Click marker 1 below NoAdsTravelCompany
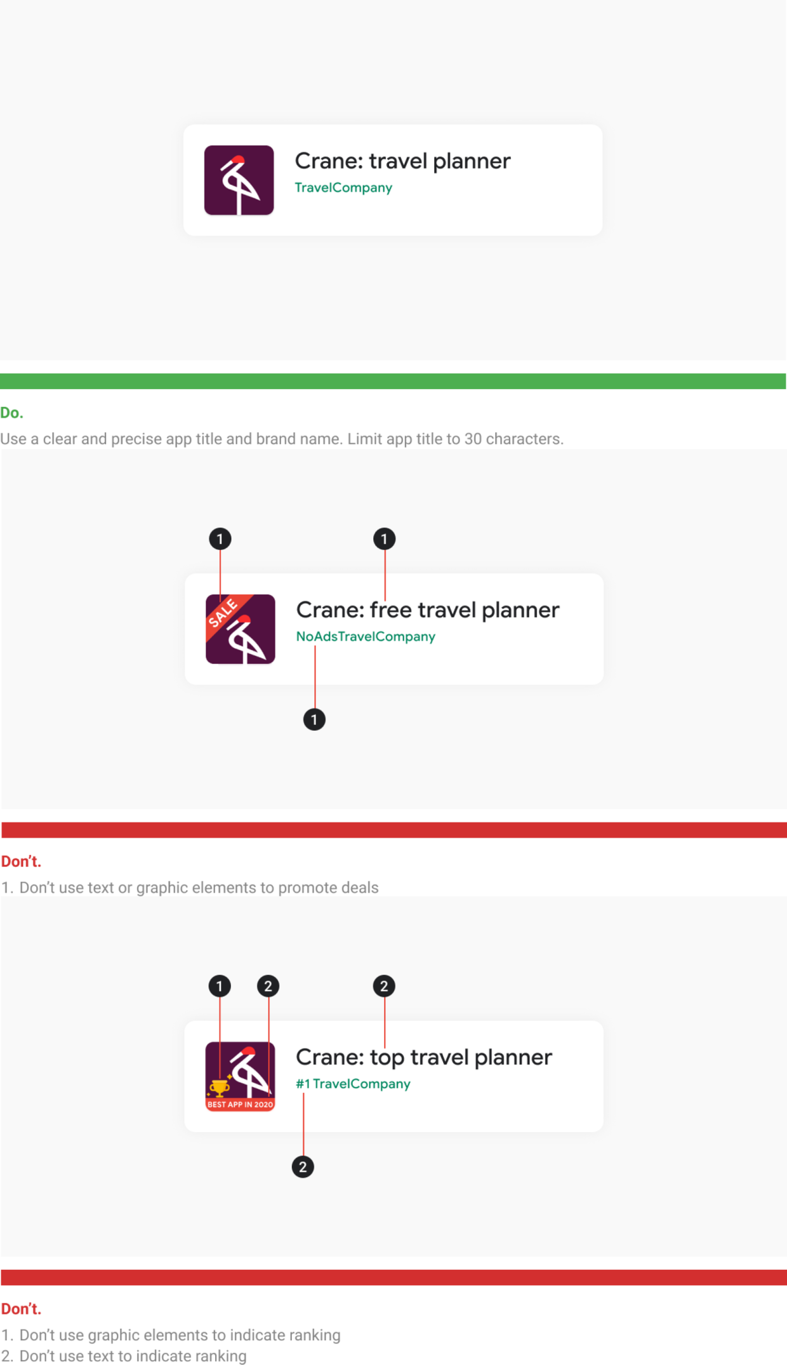The image size is (787, 1365). (x=314, y=719)
